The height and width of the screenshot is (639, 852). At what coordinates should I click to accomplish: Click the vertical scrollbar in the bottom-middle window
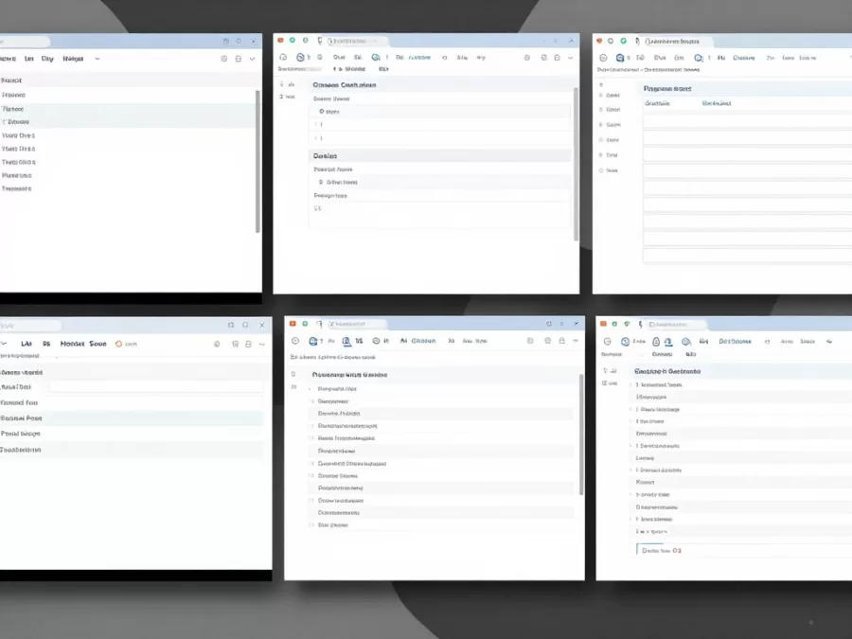tap(581, 435)
